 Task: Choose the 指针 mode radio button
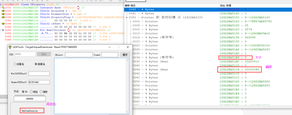click(x=41, y=92)
